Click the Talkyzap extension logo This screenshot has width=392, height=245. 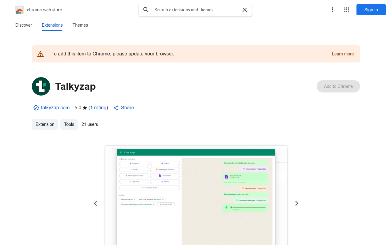pos(41,86)
